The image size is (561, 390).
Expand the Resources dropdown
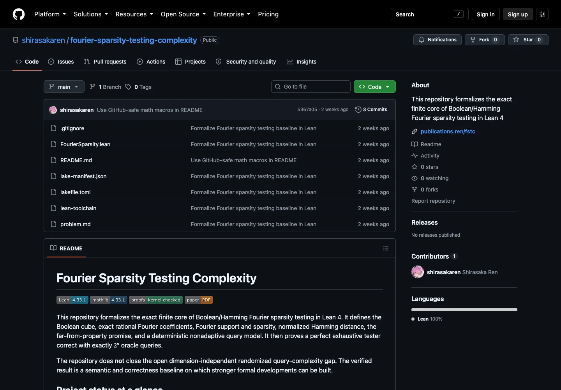[134, 14]
